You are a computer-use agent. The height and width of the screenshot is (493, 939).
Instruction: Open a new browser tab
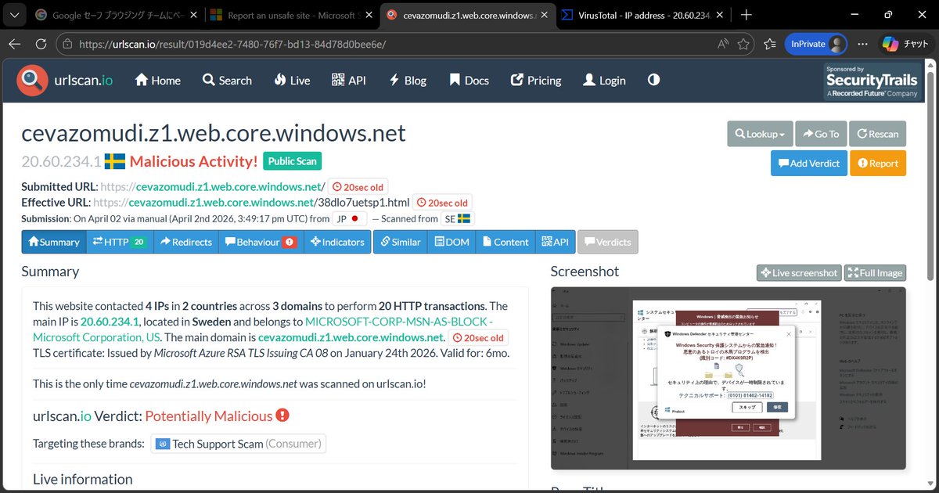pos(747,14)
